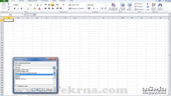Open the fill color dropdown arrow
Screen dimensions: 171x96
pyautogui.click(x=37, y=9)
